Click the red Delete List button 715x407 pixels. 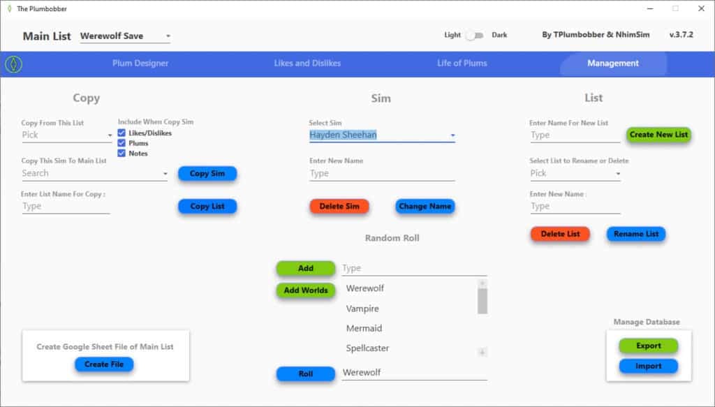[560, 234]
